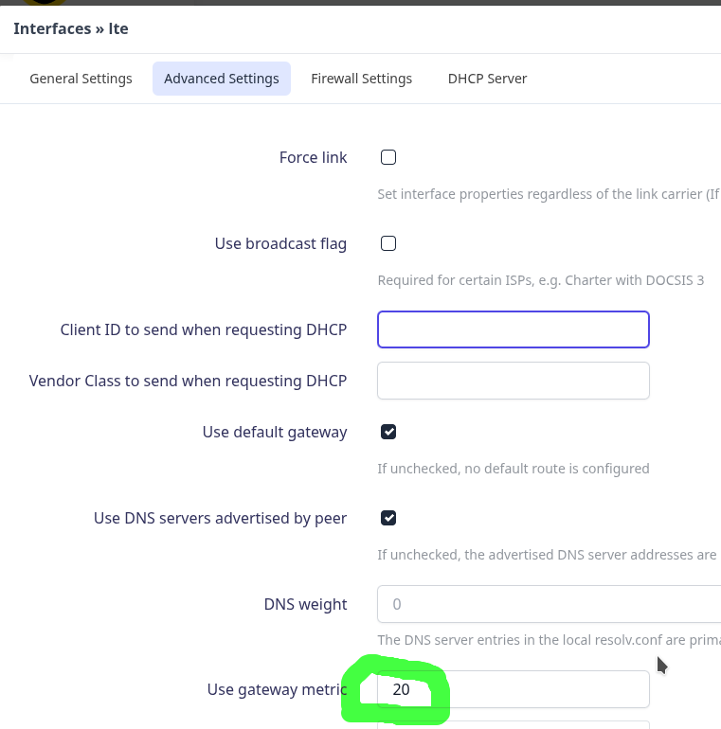Click the gateway metric field showing 20
Screen dimensions: 721x729
514,689
